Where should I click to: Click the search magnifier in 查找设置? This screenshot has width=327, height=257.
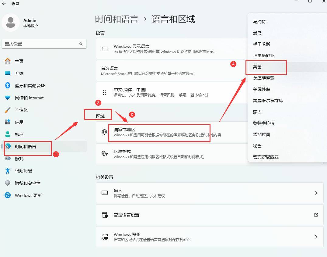pos(81,44)
